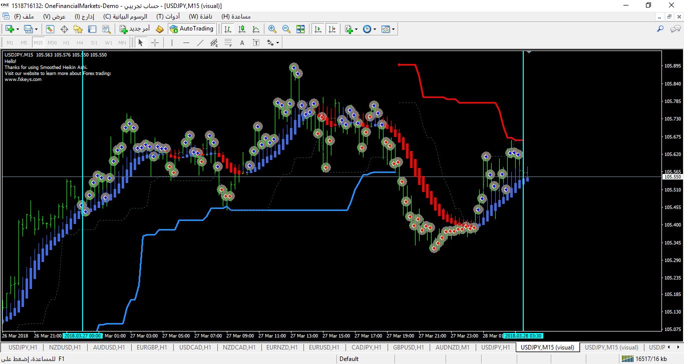This screenshot has height=364, width=684.
Task: Expand the indicators dropdown arrow
Action: pyautogui.click(x=356, y=29)
